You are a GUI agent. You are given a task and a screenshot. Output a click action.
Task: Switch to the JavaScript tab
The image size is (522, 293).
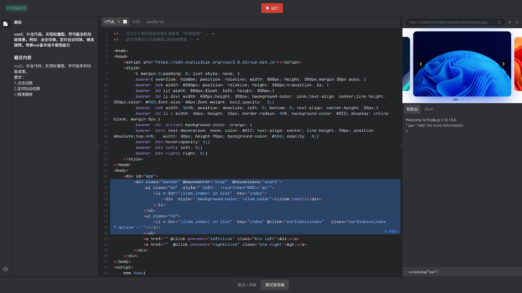tap(164, 21)
